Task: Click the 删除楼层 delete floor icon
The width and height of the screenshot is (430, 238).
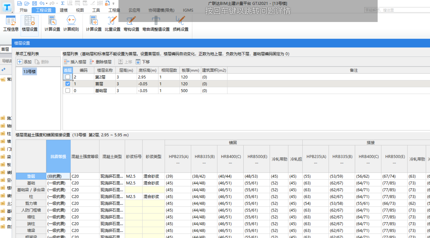Action: pyautogui.click(x=92, y=62)
